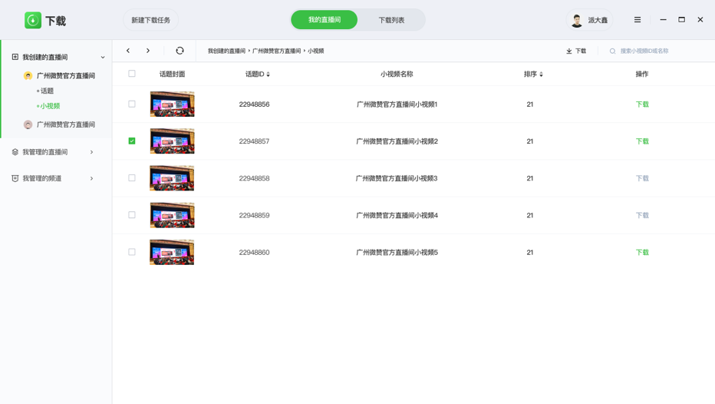Collapse the 我创建的直播间 section
Screen dimensions: 715x404
(103, 58)
